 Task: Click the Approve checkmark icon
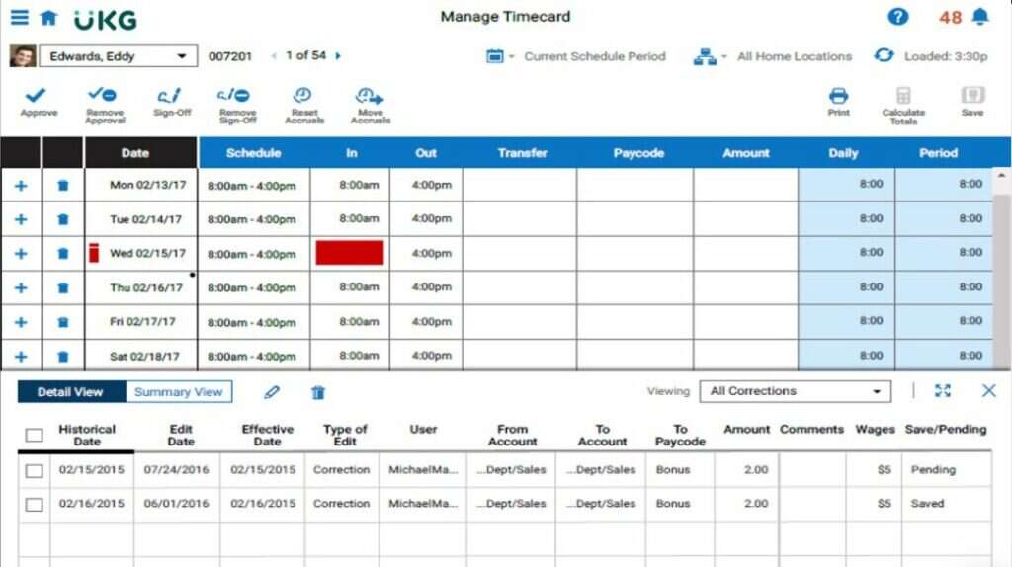pos(39,97)
